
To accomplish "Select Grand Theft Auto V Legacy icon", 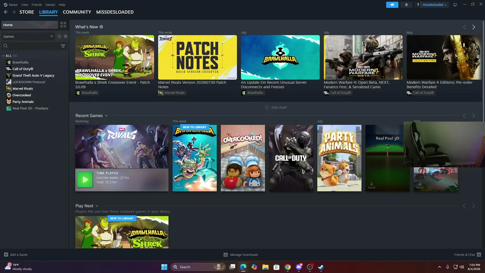I will click(9, 75).
